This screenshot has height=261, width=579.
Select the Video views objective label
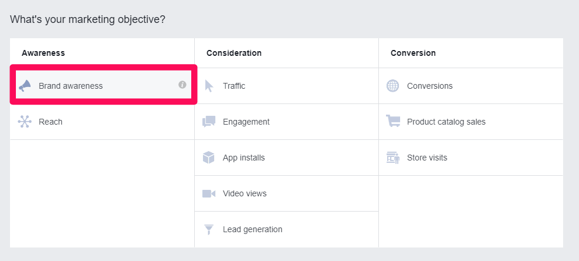245,193
